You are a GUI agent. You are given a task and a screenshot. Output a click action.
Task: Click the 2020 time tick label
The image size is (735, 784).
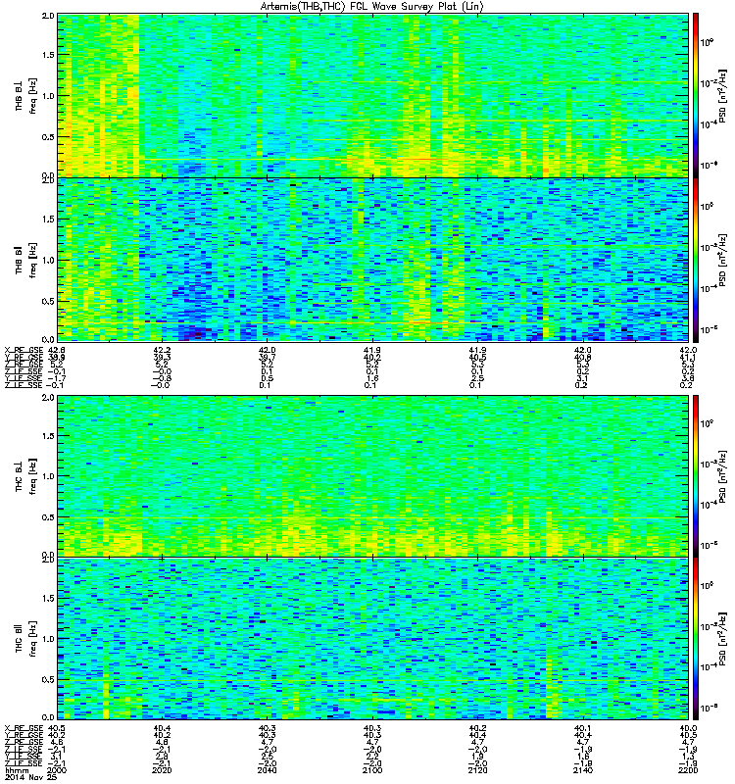162,770
